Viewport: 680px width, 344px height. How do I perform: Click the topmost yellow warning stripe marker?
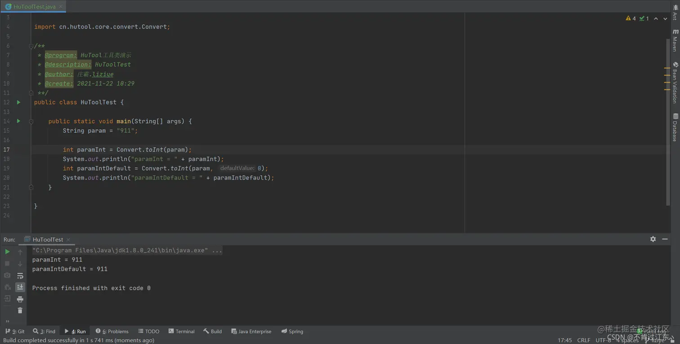[667, 68]
